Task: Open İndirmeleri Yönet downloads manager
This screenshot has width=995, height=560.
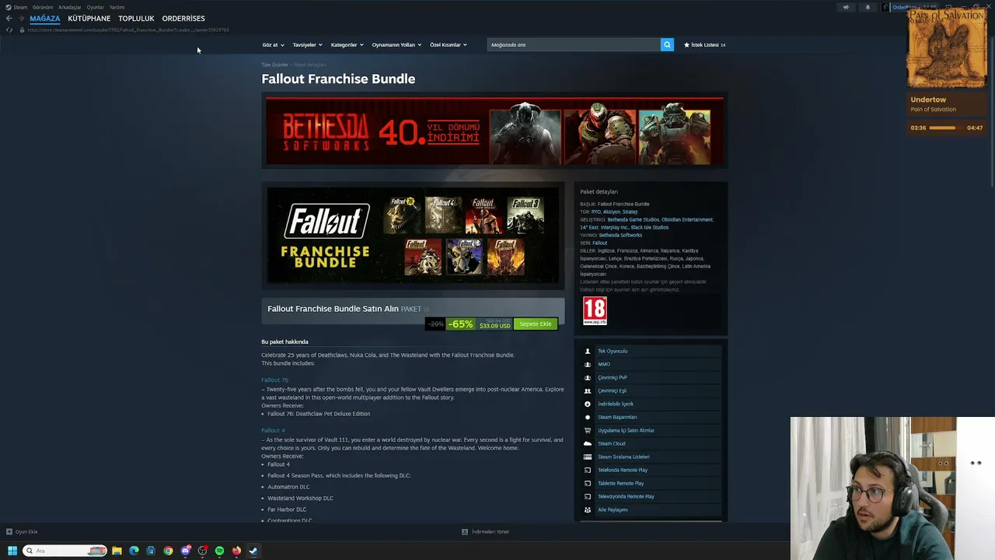Action: 486,532
